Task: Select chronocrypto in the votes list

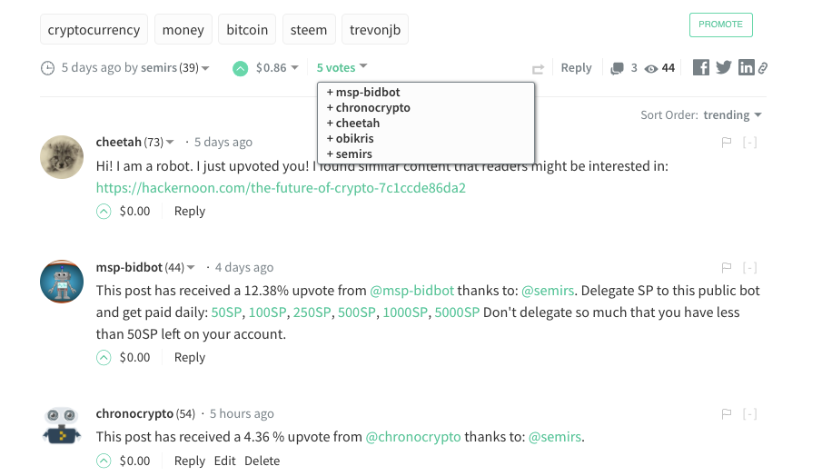Action: tap(369, 107)
